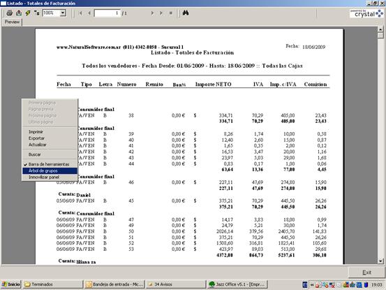
Task: Go to the last page arrow
Action: (x=161, y=13)
